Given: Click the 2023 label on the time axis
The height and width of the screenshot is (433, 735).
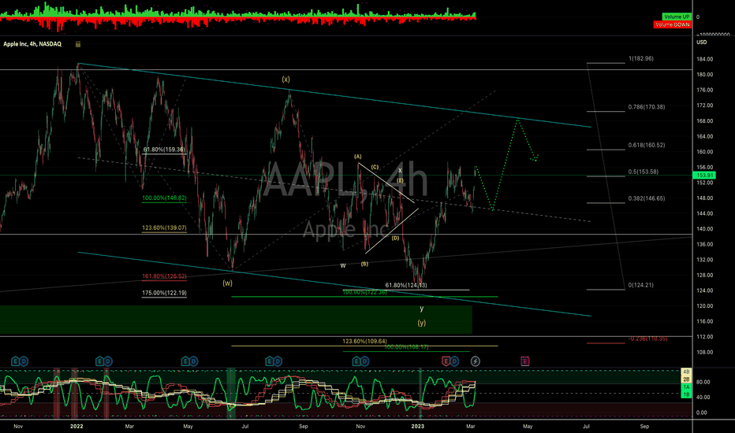Looking at the screenshot, I should point(418,426).
